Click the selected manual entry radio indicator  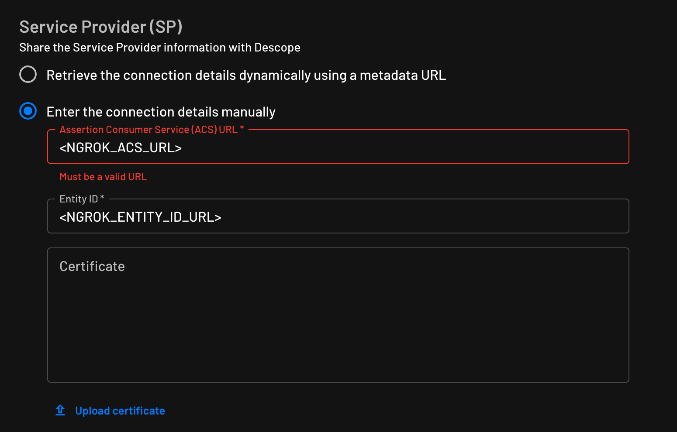click(28, 111)
